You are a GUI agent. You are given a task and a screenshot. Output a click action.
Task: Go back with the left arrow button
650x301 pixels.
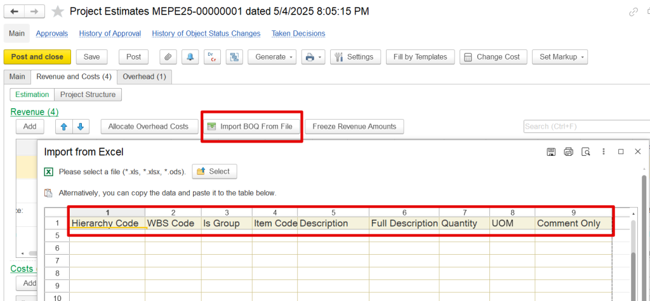(x=14, y=11)
